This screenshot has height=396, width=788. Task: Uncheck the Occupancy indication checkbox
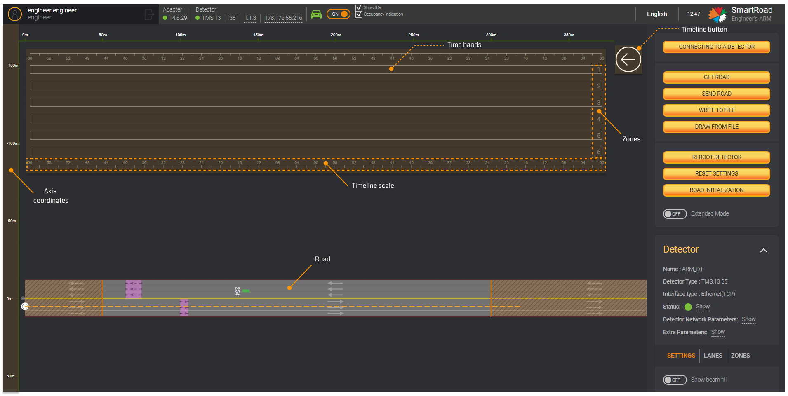pos(359,14)
